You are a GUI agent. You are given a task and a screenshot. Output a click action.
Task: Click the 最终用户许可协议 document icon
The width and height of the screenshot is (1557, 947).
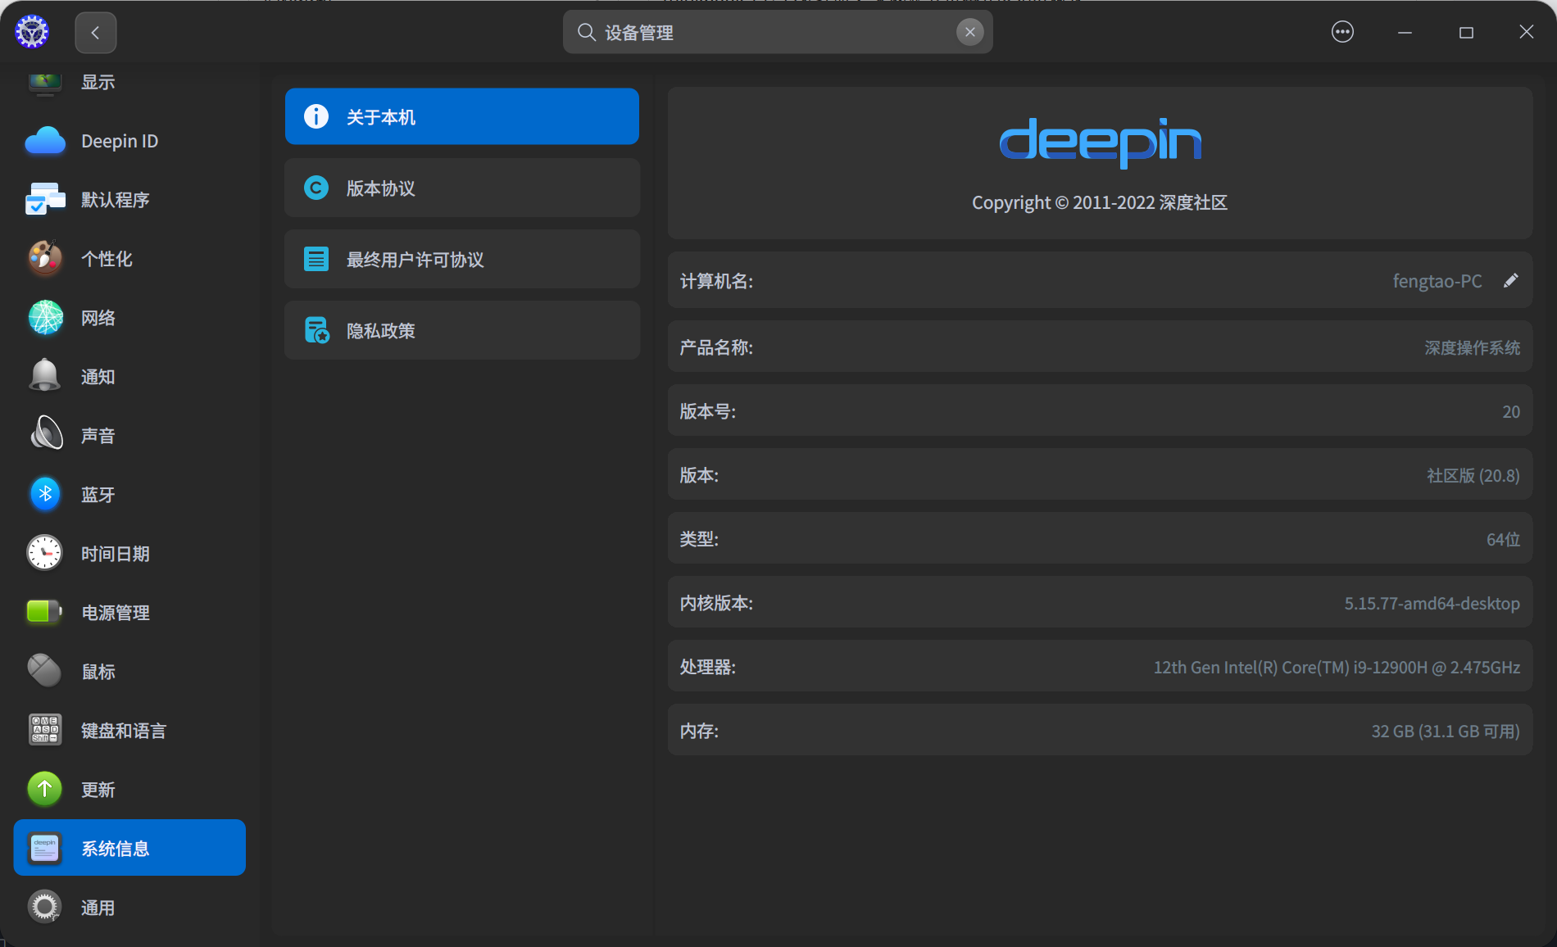(316, 259)
